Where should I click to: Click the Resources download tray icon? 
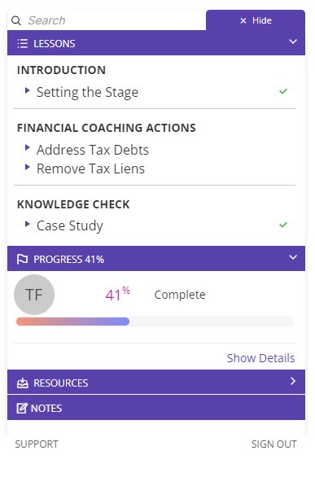22,383
